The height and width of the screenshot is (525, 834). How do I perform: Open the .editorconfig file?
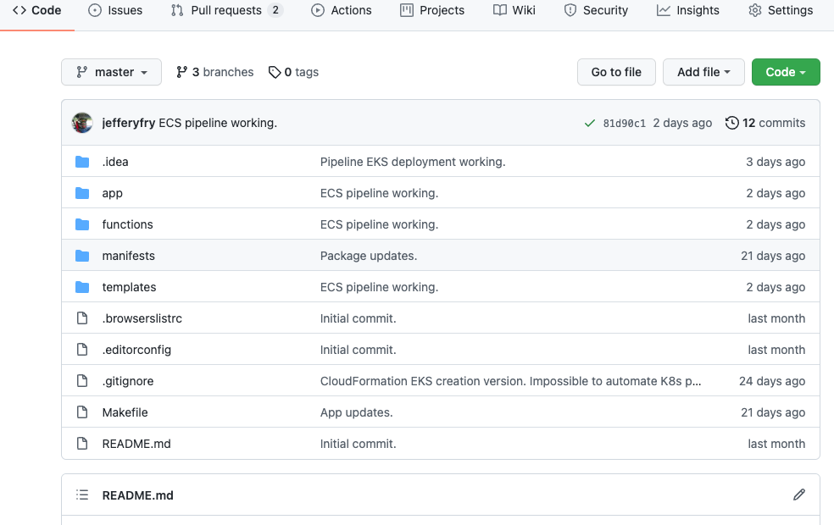tap(136, 350)
